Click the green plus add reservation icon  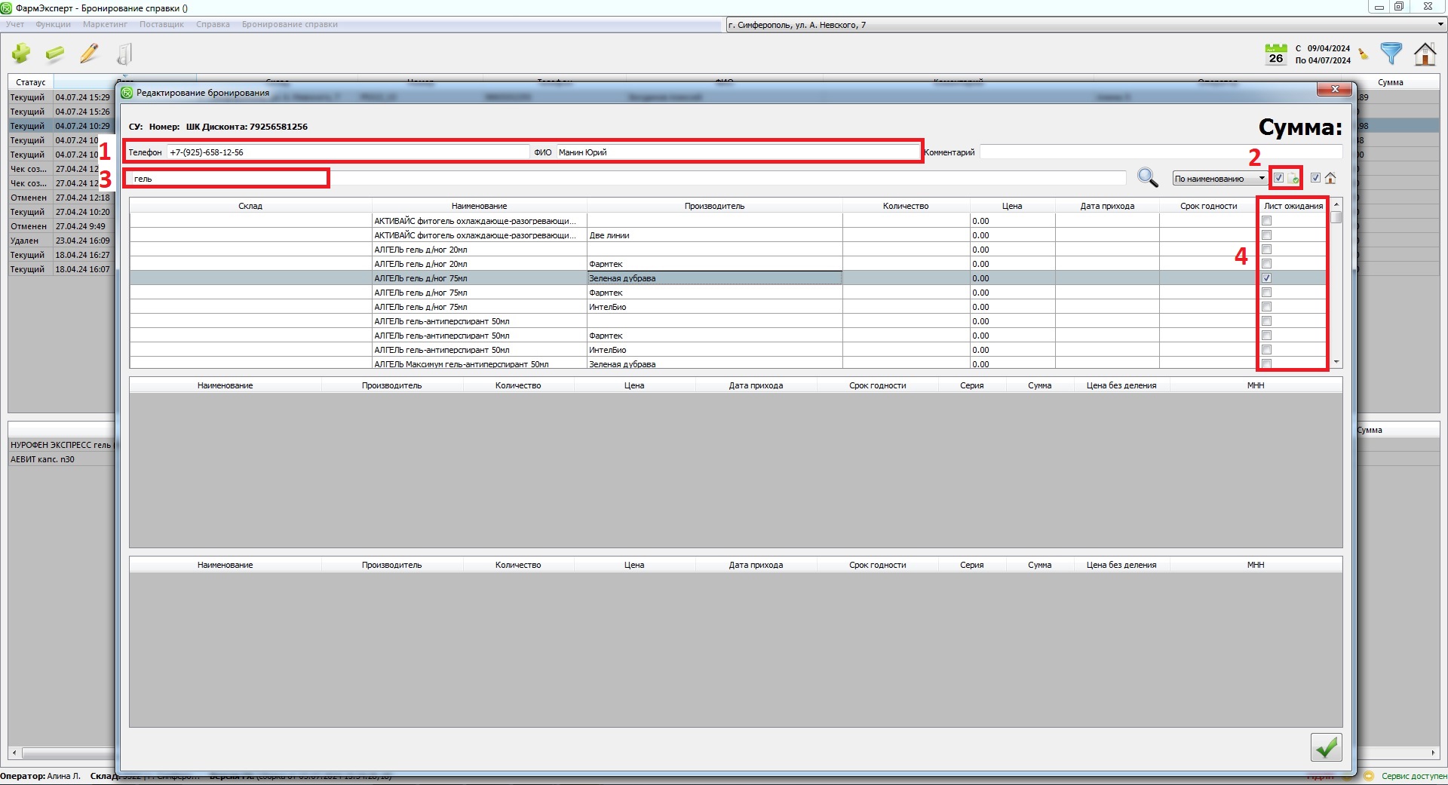coord(21,54)
